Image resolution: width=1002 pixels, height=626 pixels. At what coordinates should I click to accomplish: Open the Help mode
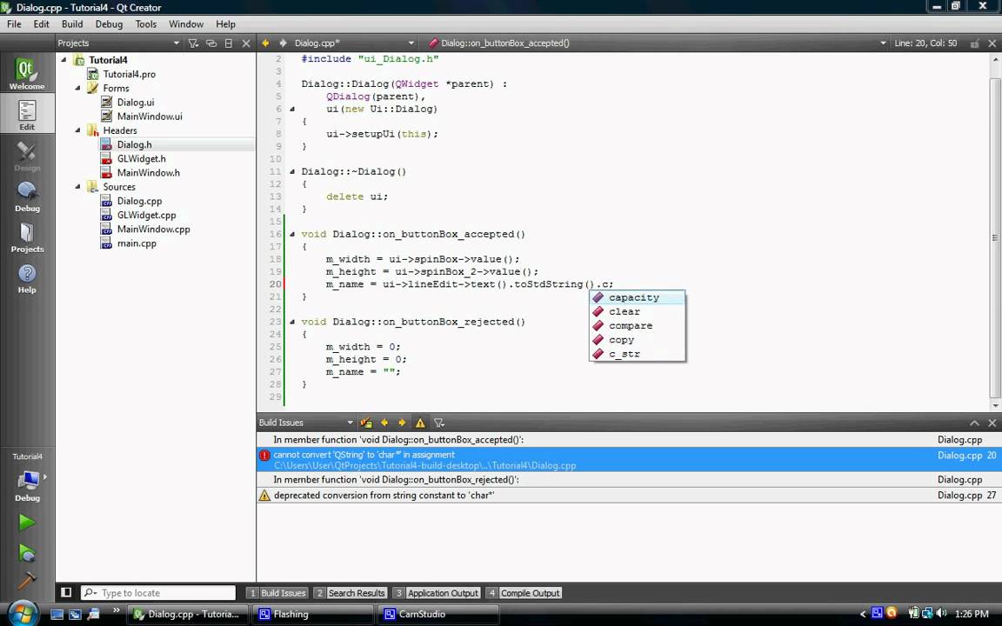pos(27,278)
